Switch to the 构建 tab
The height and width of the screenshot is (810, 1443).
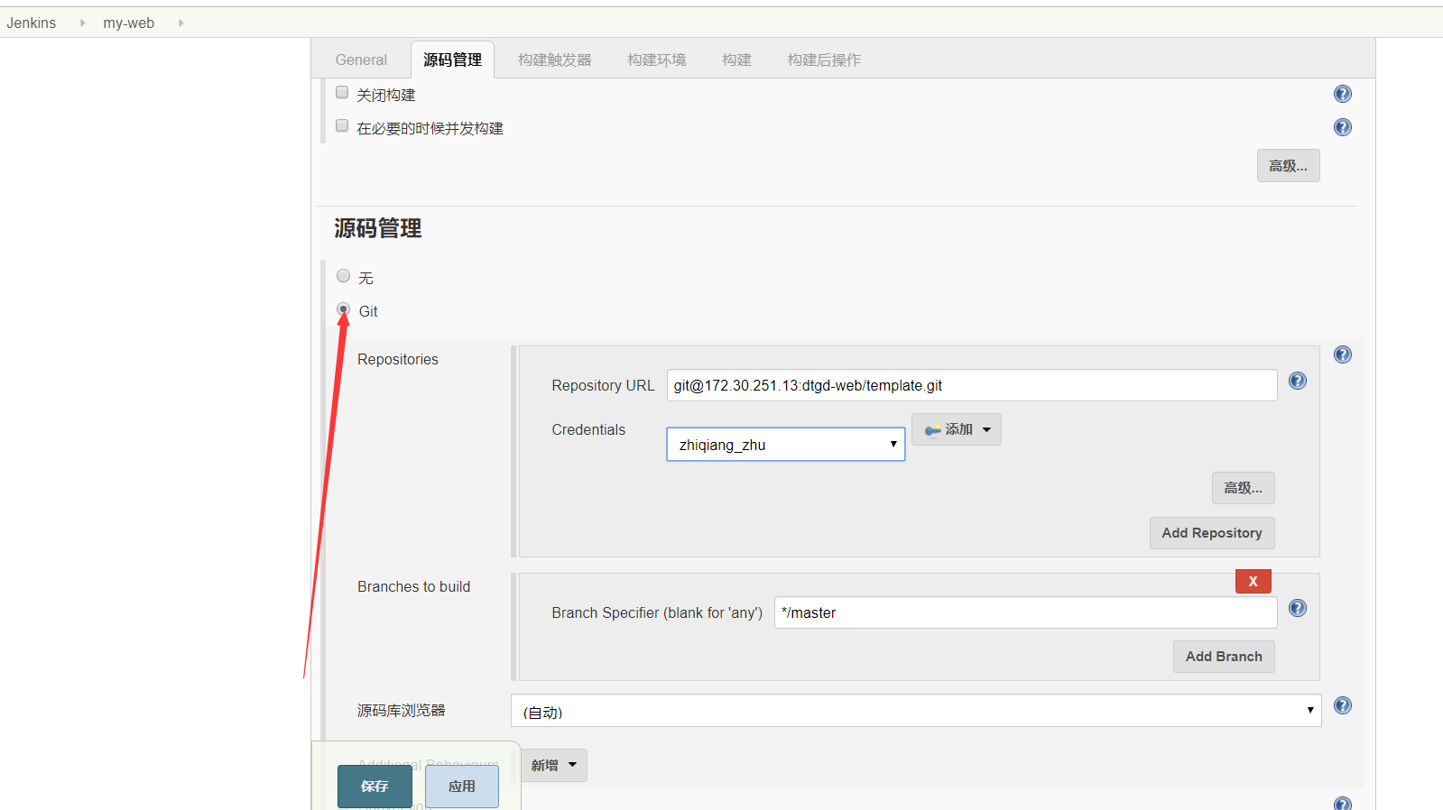pyautogui.click(x=736, y=60)
